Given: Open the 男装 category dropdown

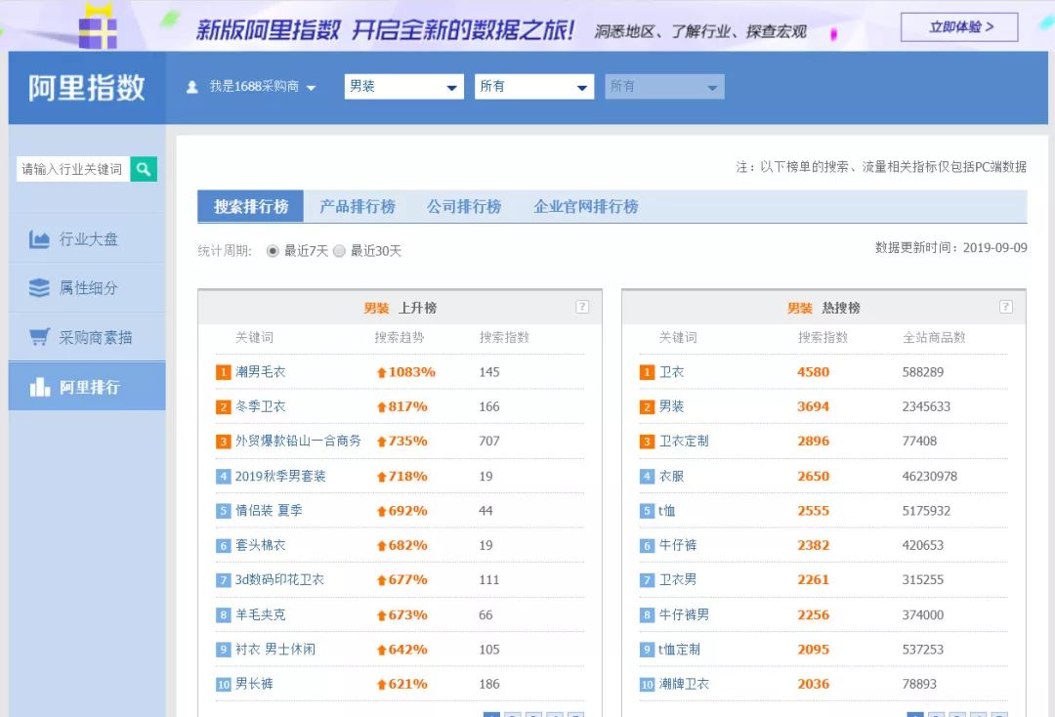Looking at the screenshot, I should tap(403, 87).
